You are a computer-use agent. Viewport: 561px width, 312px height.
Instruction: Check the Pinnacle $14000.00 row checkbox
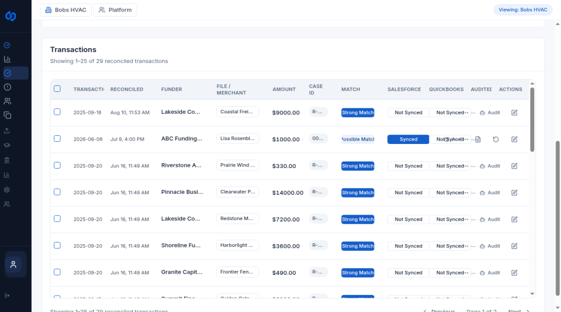coord(57,192)
